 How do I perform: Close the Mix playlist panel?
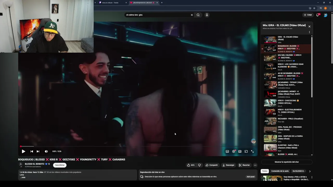(x=309, y=26)
